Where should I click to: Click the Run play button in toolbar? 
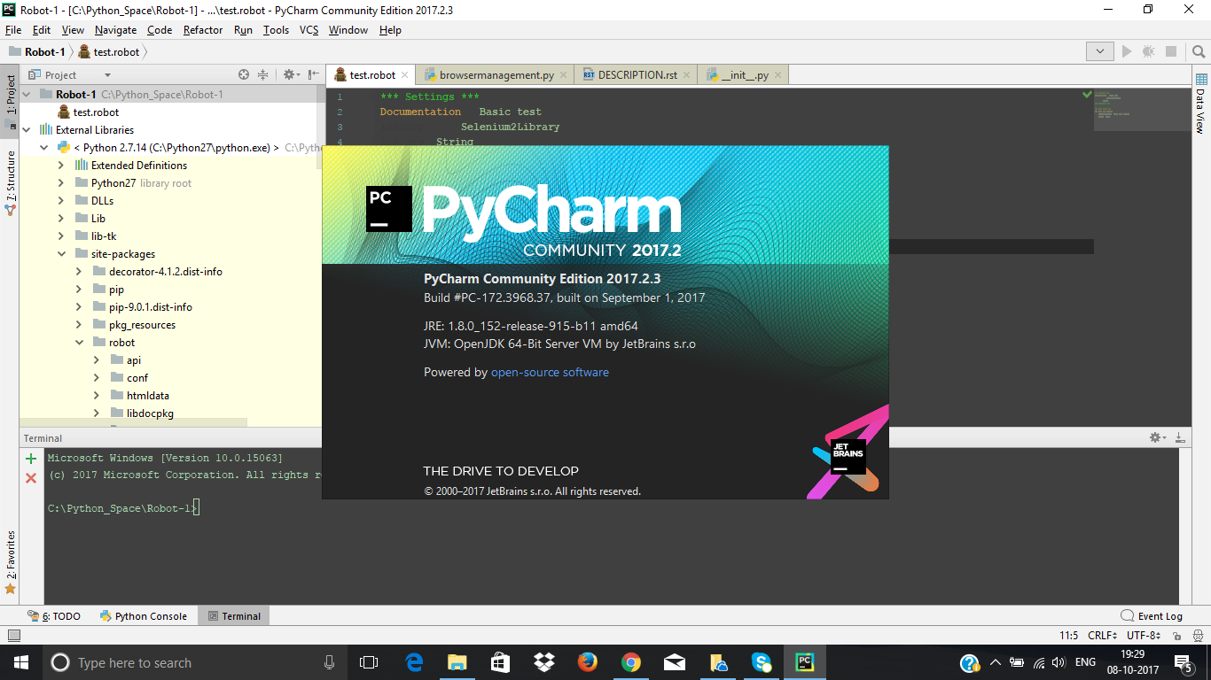[1127, 52]
